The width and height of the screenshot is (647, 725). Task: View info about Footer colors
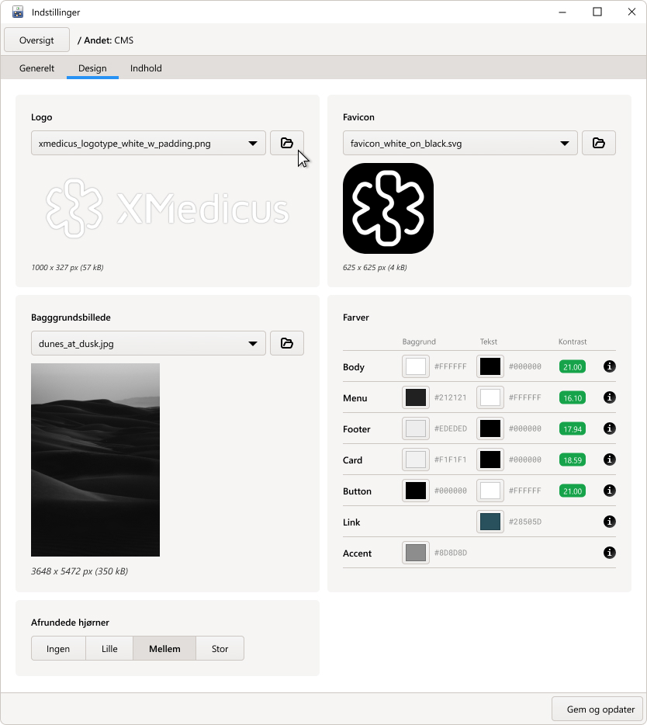610,428
